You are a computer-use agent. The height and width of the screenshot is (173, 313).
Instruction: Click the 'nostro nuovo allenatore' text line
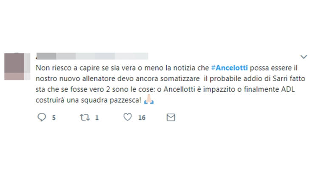pyautogui.click(x=75, y=79)
